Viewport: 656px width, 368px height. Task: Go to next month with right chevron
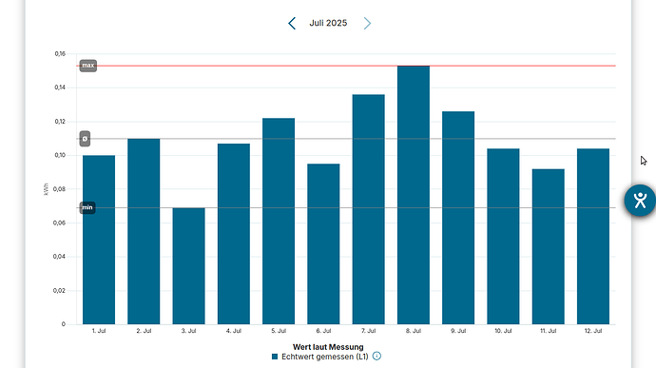(x=367, y=24)
